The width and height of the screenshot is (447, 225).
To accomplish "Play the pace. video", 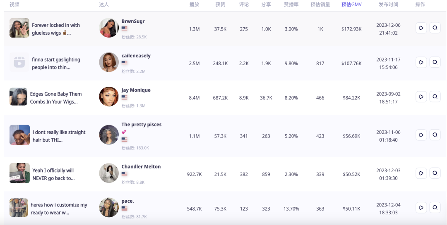I will click(421, 208).
